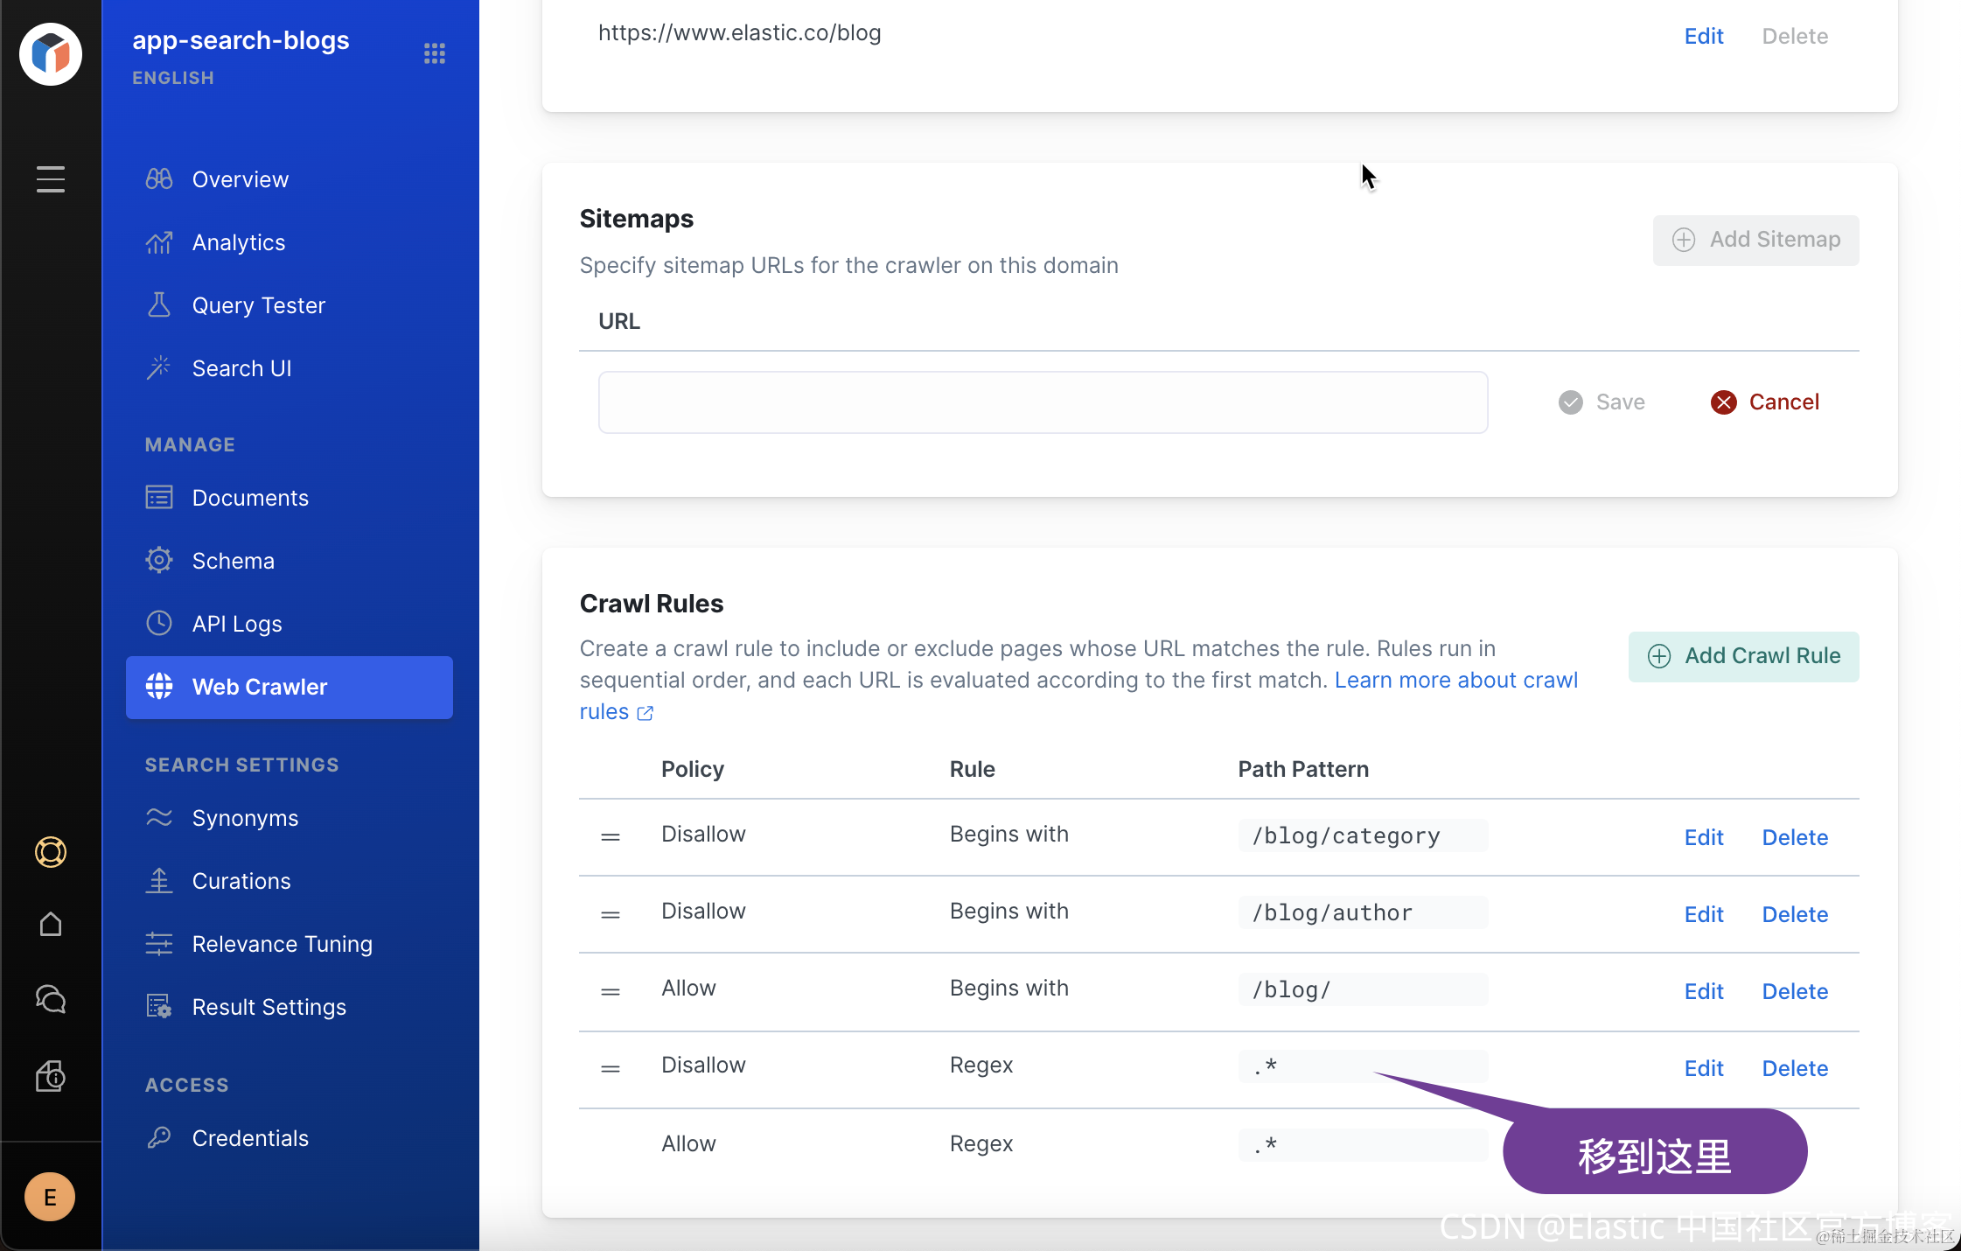
Task: Open Learn more about crawl rules link
Action: tap(1455, 680)
